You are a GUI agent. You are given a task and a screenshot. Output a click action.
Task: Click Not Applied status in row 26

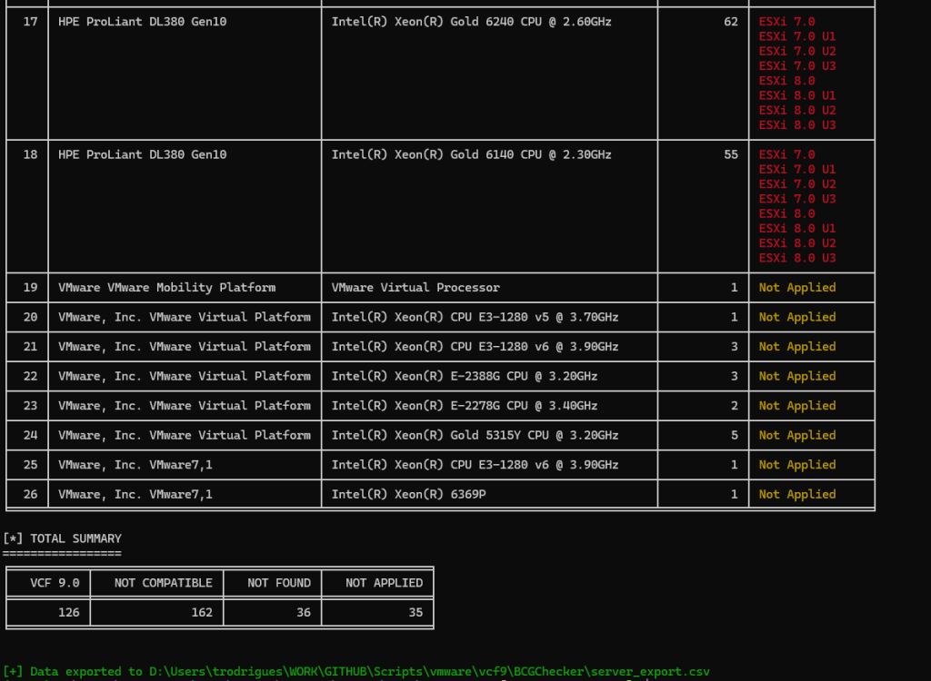(796, 495)
